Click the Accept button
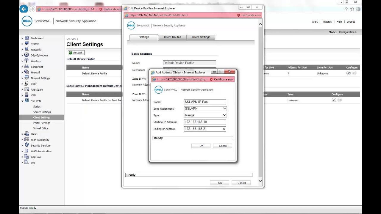 point(76,53)
